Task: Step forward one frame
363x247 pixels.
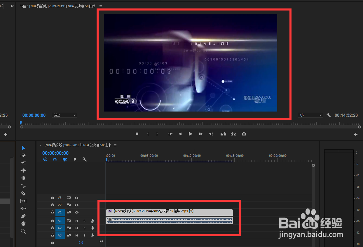Action: 201,134
